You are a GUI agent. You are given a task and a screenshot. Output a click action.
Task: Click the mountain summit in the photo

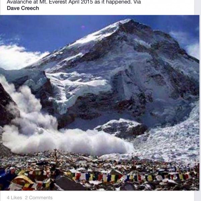[x=127, y=21]
